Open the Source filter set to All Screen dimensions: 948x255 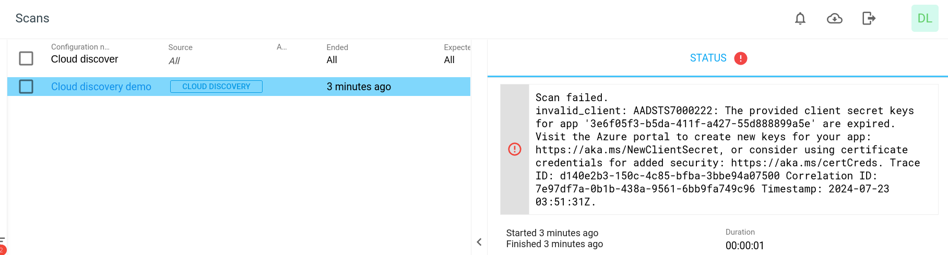pos(174,61)
